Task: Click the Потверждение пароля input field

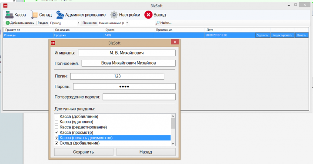Action: tap(139, 97)
